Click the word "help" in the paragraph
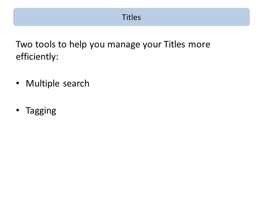The width and height of the screenshot is (263, 197). (78, 45)
